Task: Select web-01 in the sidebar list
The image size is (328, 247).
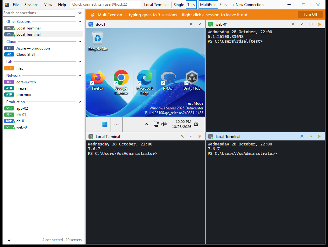Action: point(43,127)
